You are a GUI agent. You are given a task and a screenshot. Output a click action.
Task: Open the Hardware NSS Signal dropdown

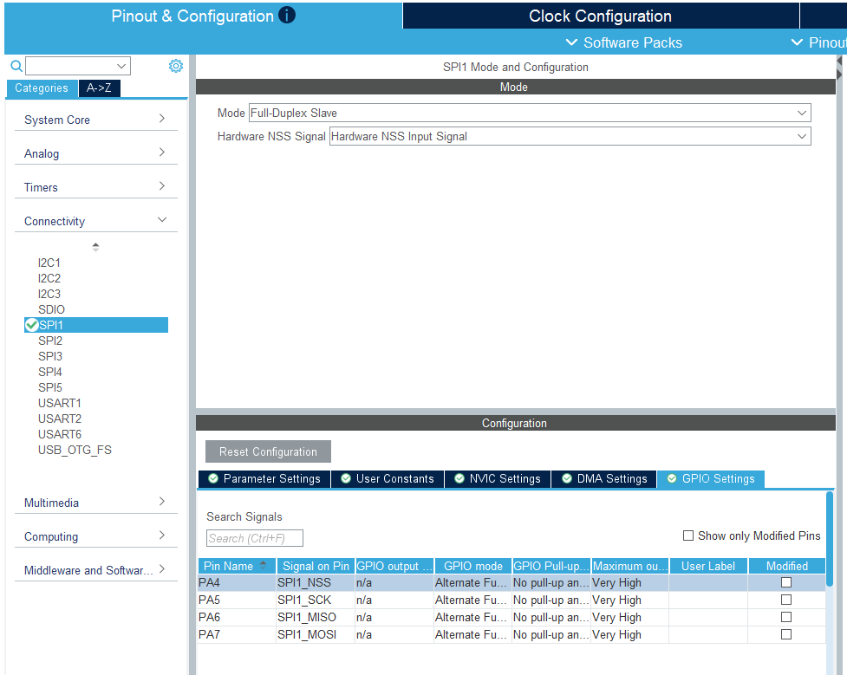tap(570, 137)
